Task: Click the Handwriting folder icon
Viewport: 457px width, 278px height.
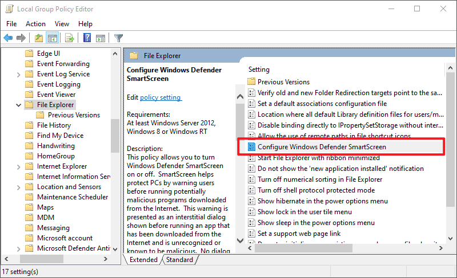Action: pyautogui.click(x=29, y=146)
